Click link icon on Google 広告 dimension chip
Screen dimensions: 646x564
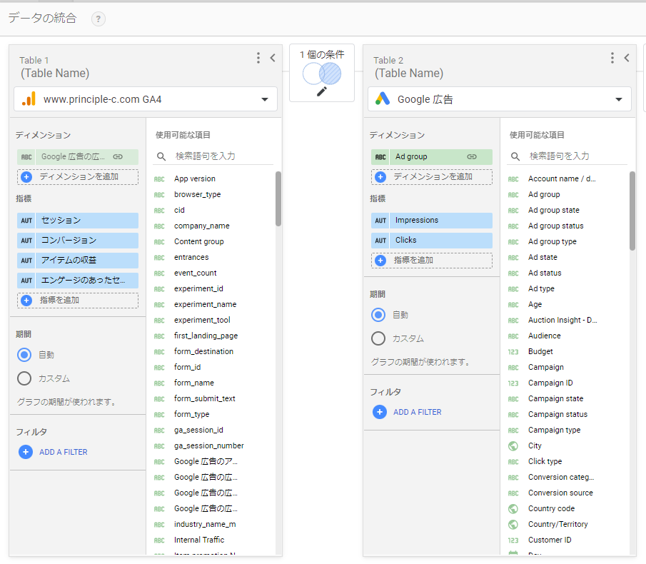point(118,157)
